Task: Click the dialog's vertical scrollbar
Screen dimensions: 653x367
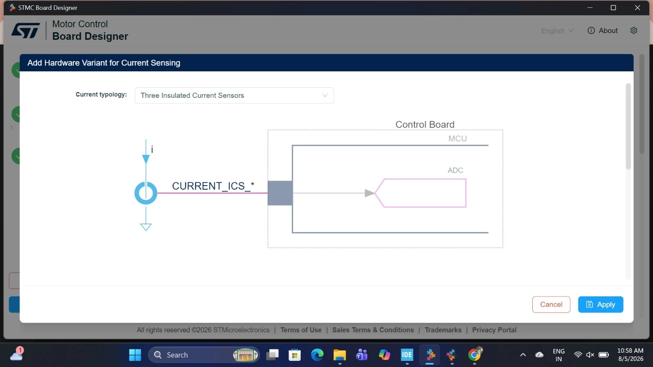Action: (x=628, y=126)
